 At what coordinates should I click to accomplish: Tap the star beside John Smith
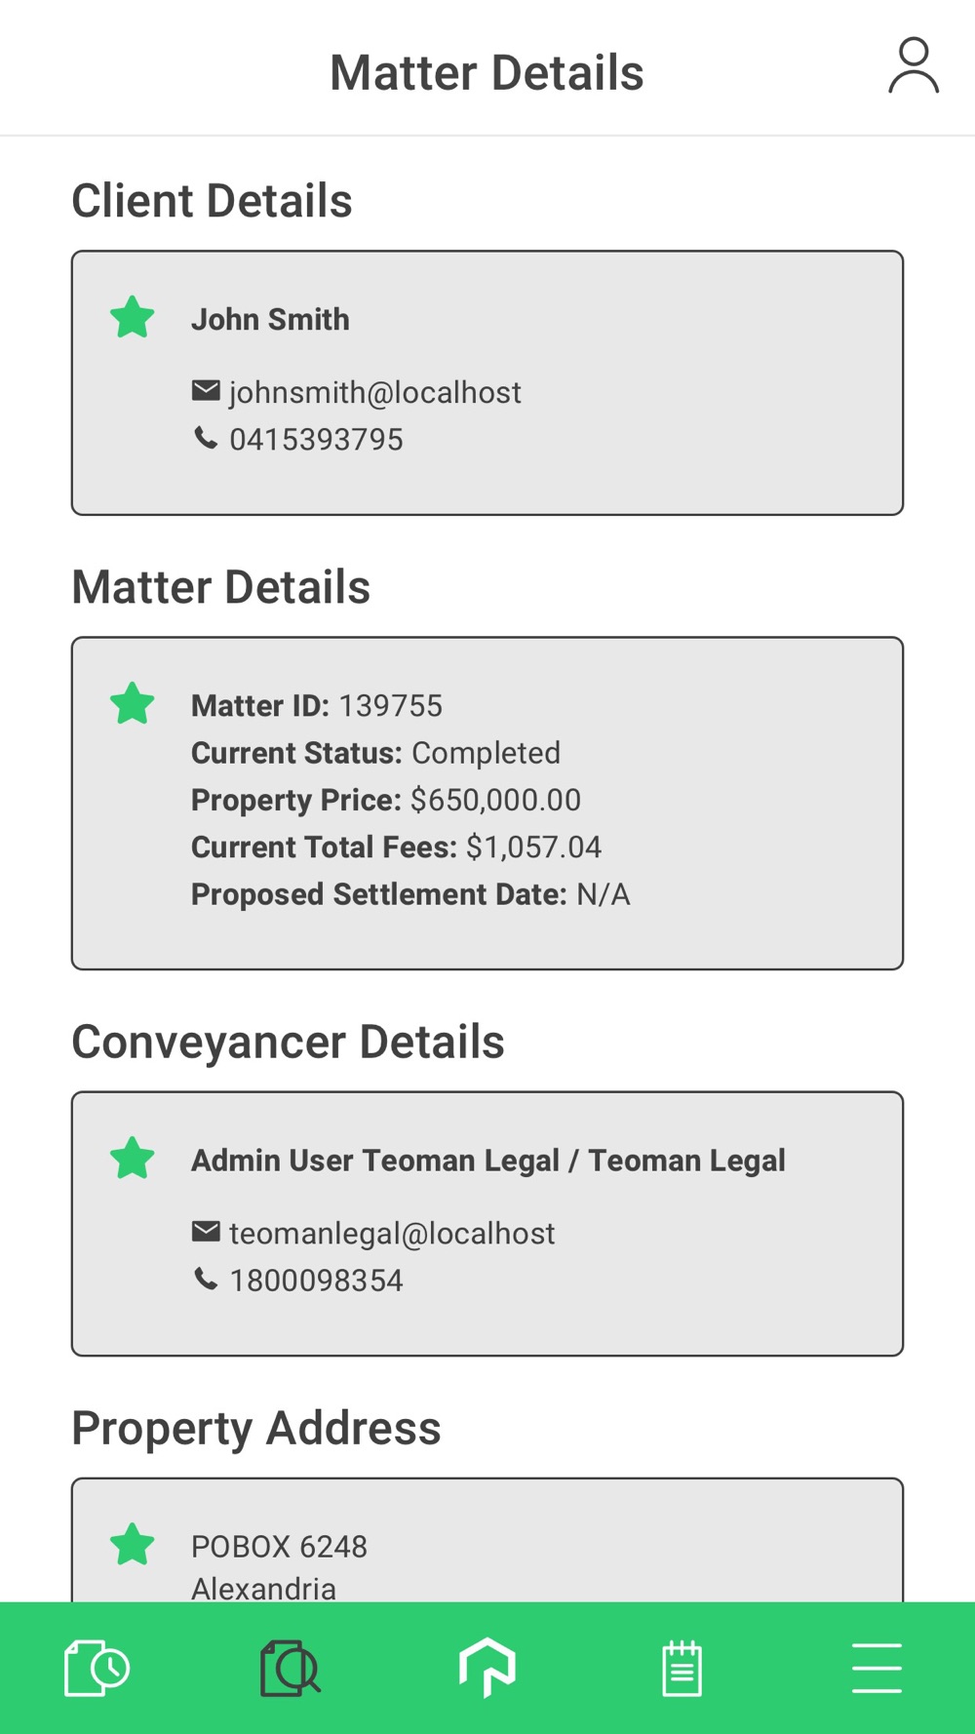pos(133,318)
